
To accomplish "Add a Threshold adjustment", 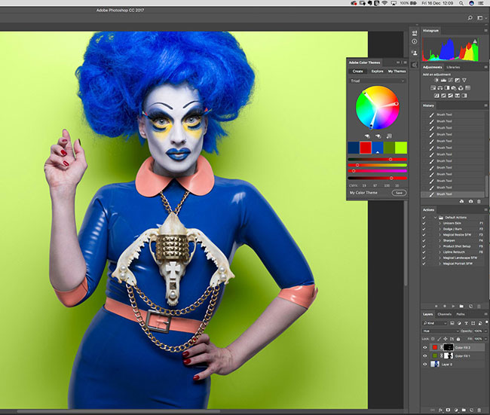I will click(x=450, y=96).
